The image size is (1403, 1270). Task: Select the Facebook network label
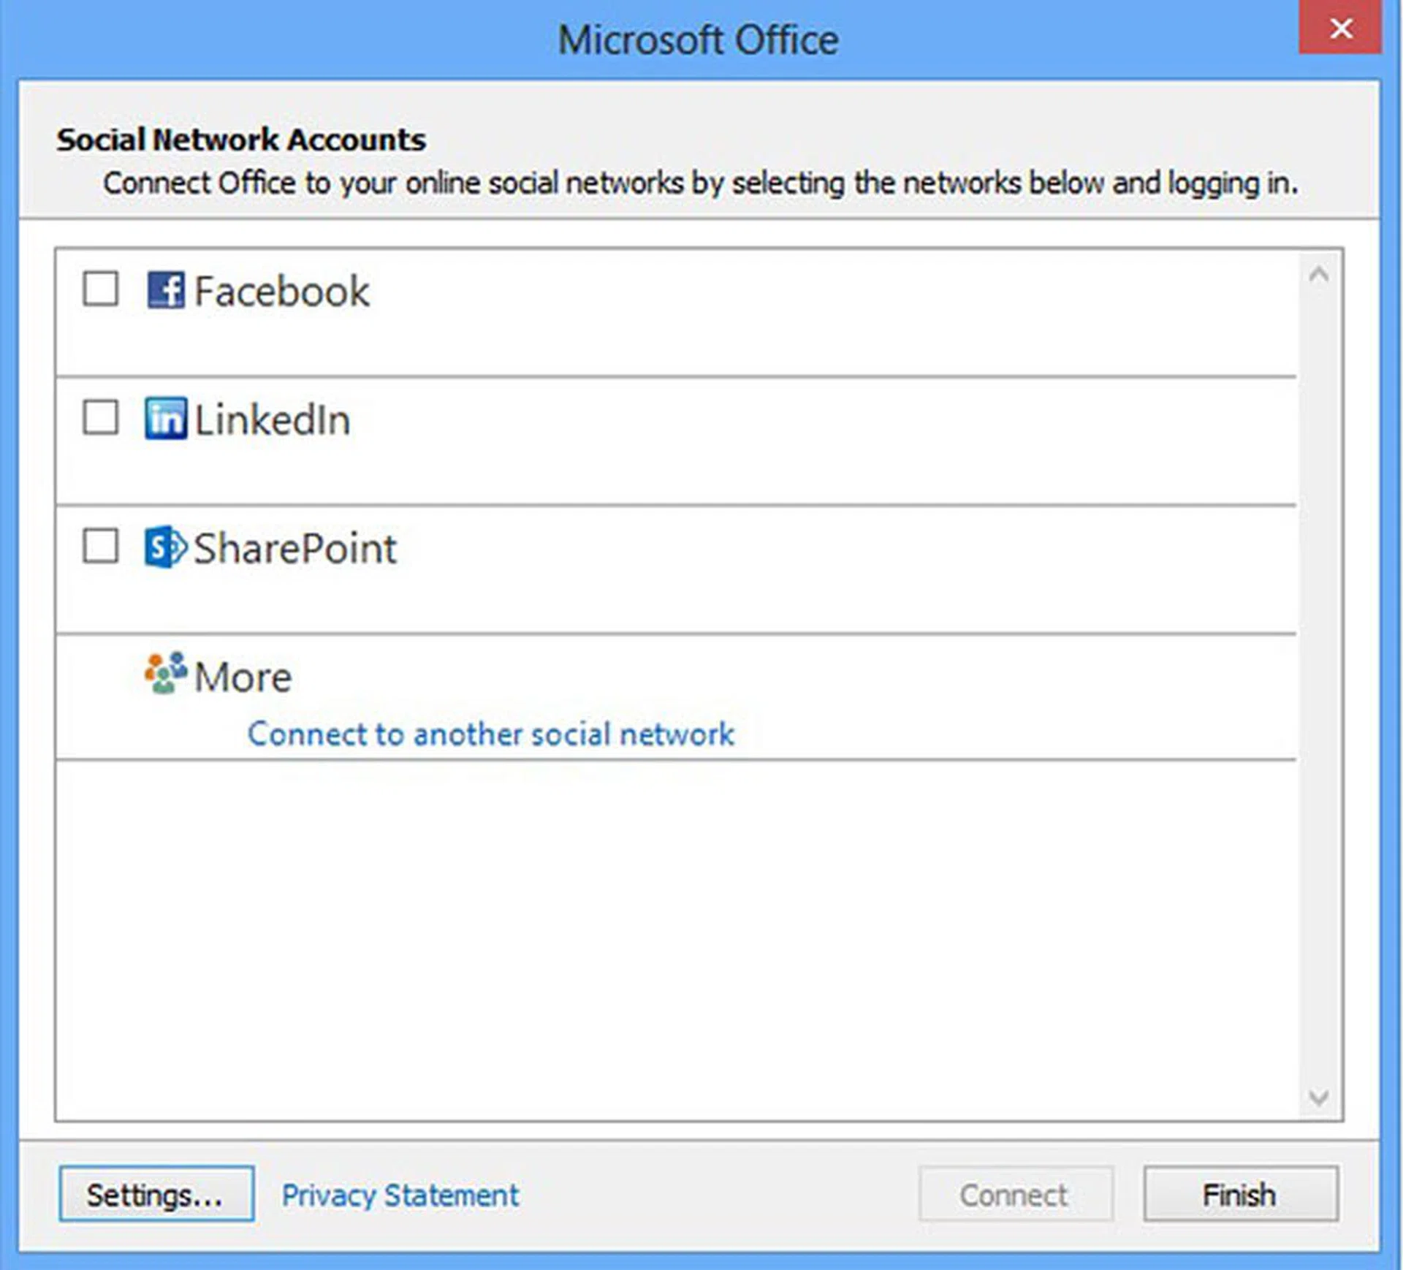point(281,292)
